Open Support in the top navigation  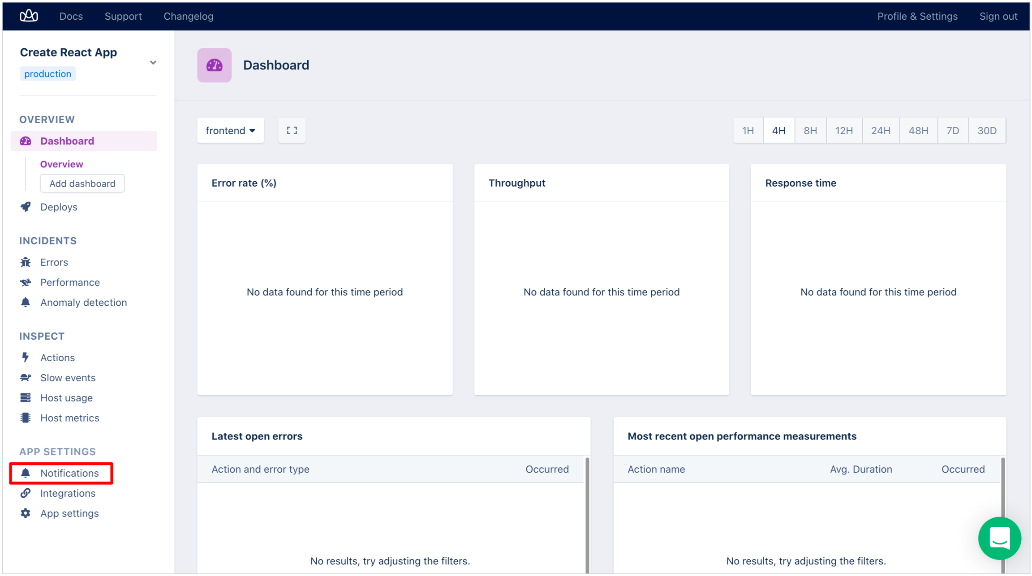[x=123, y=16]
